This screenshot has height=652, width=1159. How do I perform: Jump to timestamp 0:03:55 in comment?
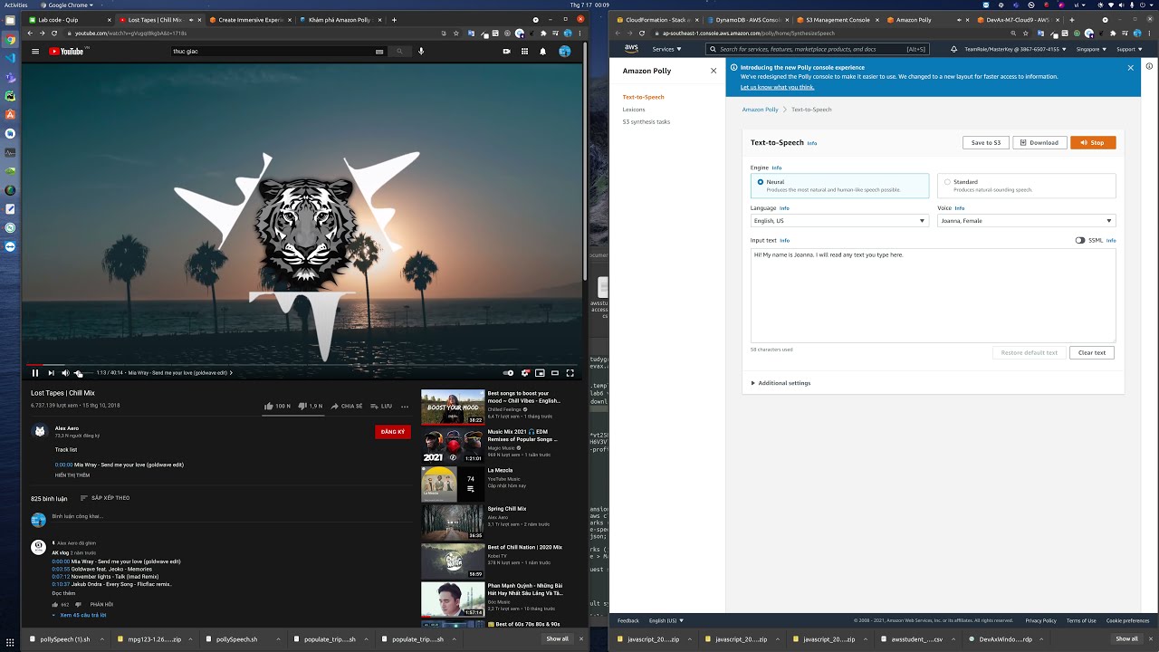pyautogui.click(x=61, y=569)
